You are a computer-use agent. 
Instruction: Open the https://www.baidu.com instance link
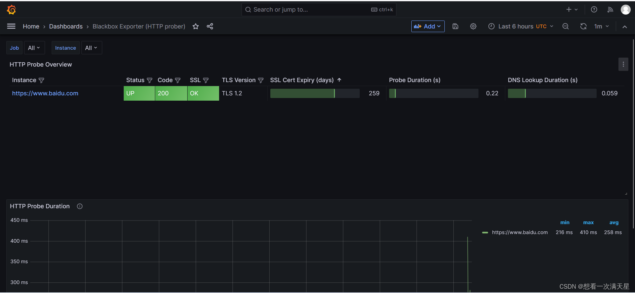tap(45, 93)
